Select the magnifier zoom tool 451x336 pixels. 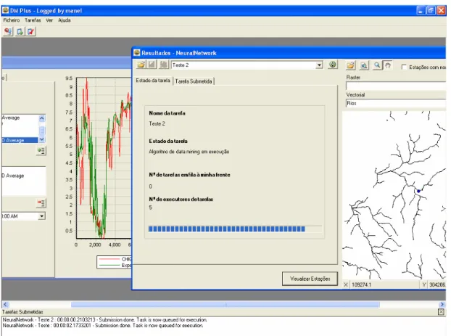(376, 65)
